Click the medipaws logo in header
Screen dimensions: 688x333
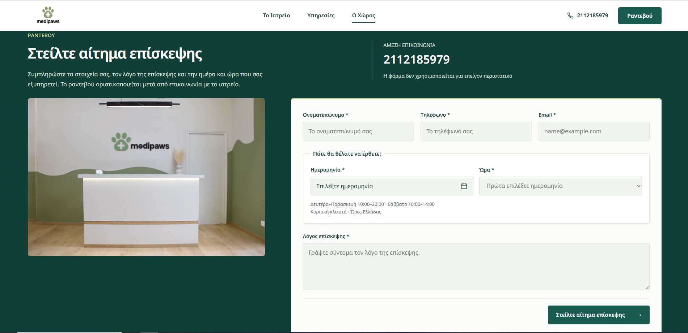pyautogui.click(x=48, y=15)
